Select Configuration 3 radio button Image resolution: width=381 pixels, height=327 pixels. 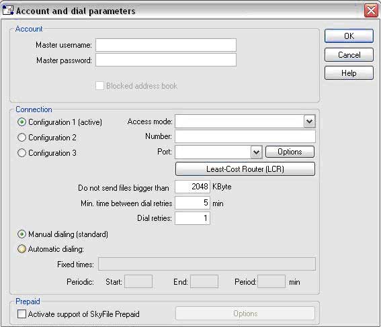[x=22, y=153]
